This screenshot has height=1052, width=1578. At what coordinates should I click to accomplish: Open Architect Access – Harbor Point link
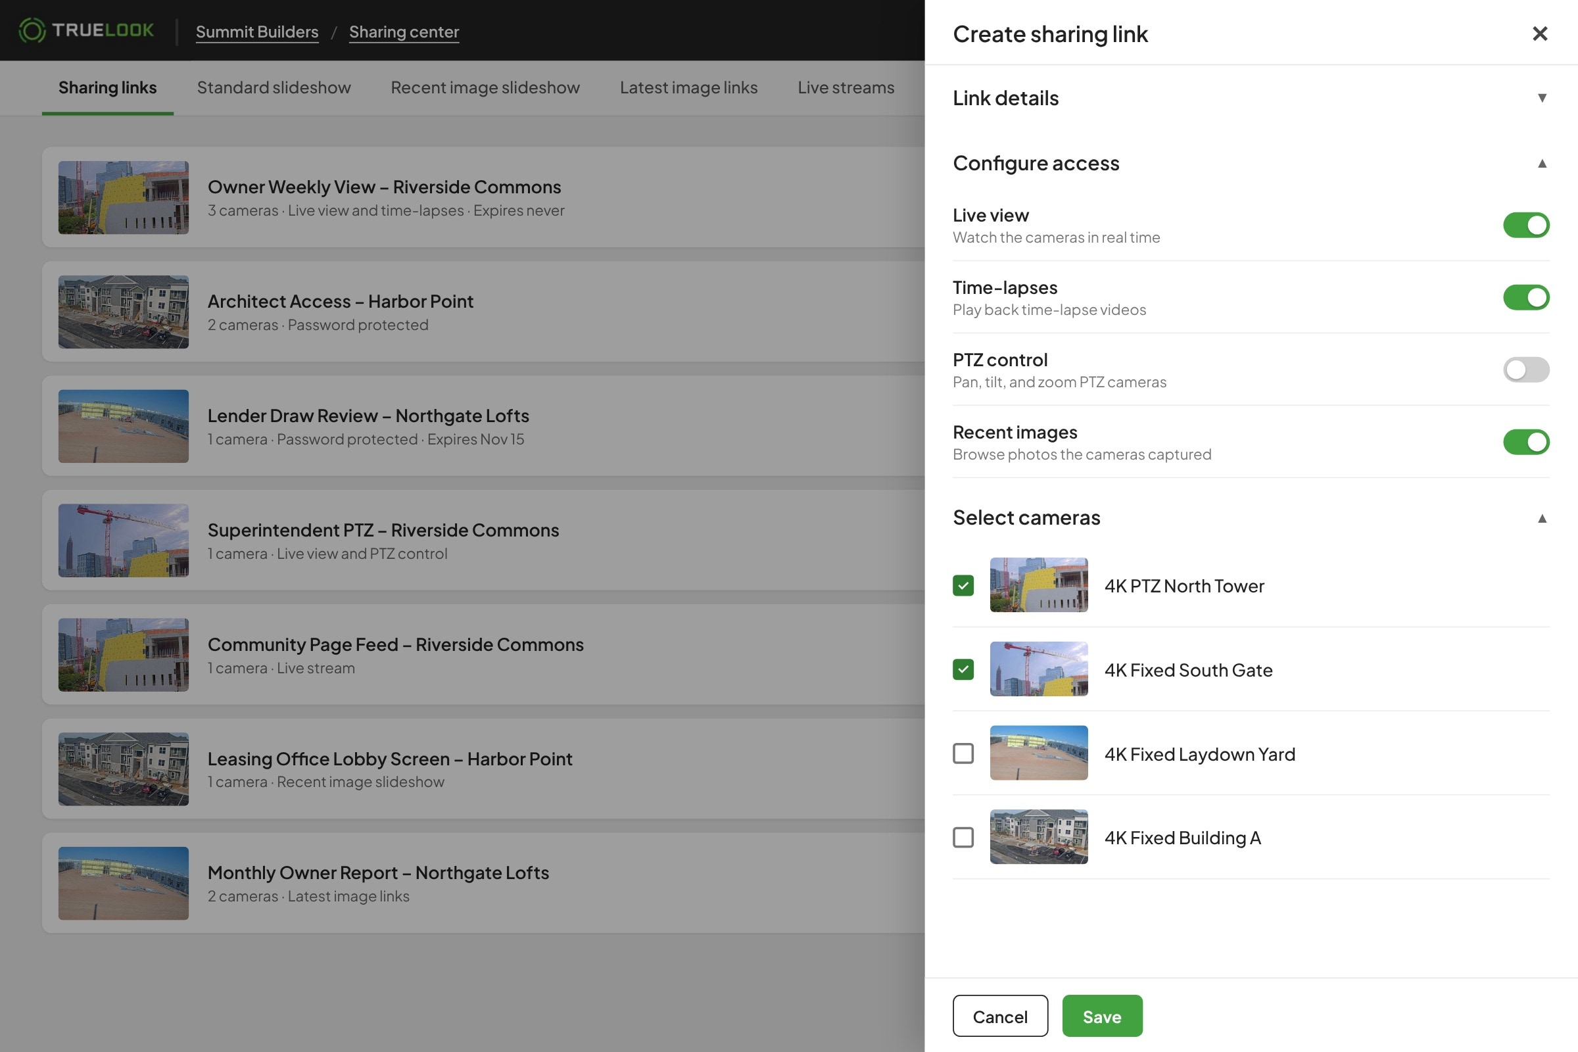coord(483,312)
